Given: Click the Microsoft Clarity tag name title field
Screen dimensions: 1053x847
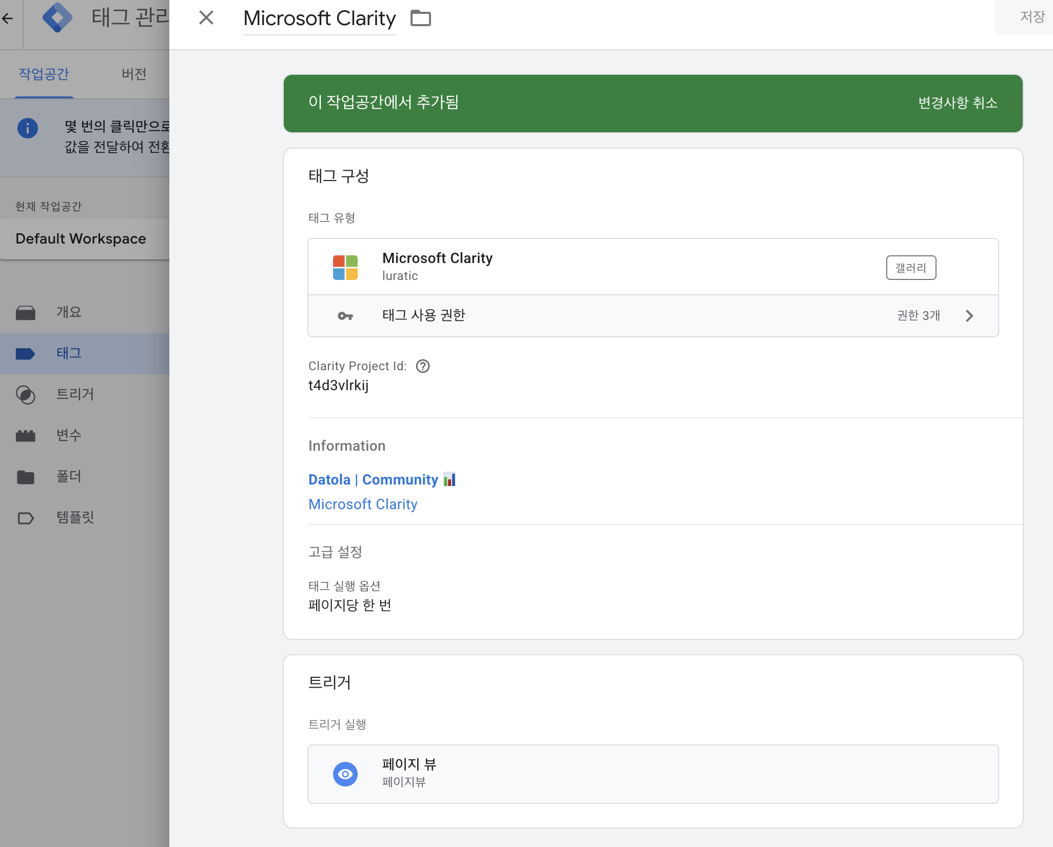Looking at the screenshot, I should 319,19.
